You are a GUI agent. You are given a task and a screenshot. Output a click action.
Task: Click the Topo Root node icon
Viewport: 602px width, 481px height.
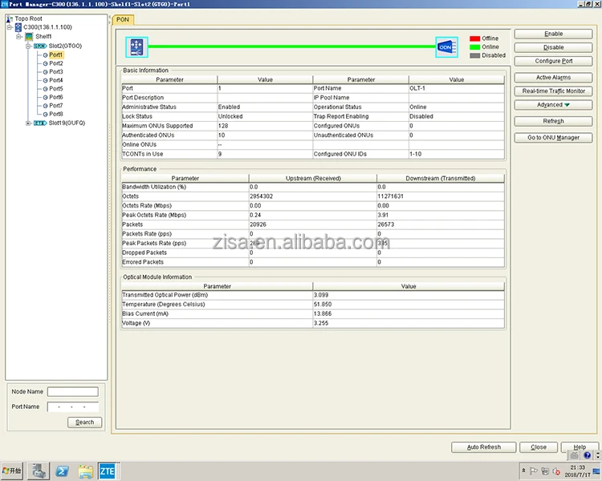pyautogui.click(x=10, y=18)
